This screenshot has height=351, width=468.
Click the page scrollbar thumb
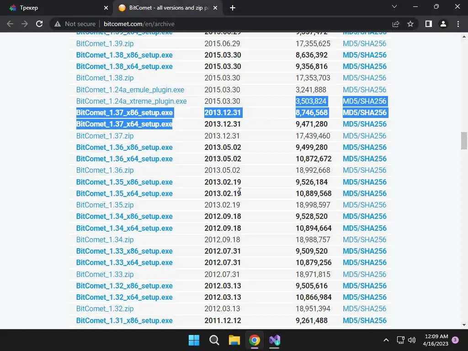click(464, 141)
